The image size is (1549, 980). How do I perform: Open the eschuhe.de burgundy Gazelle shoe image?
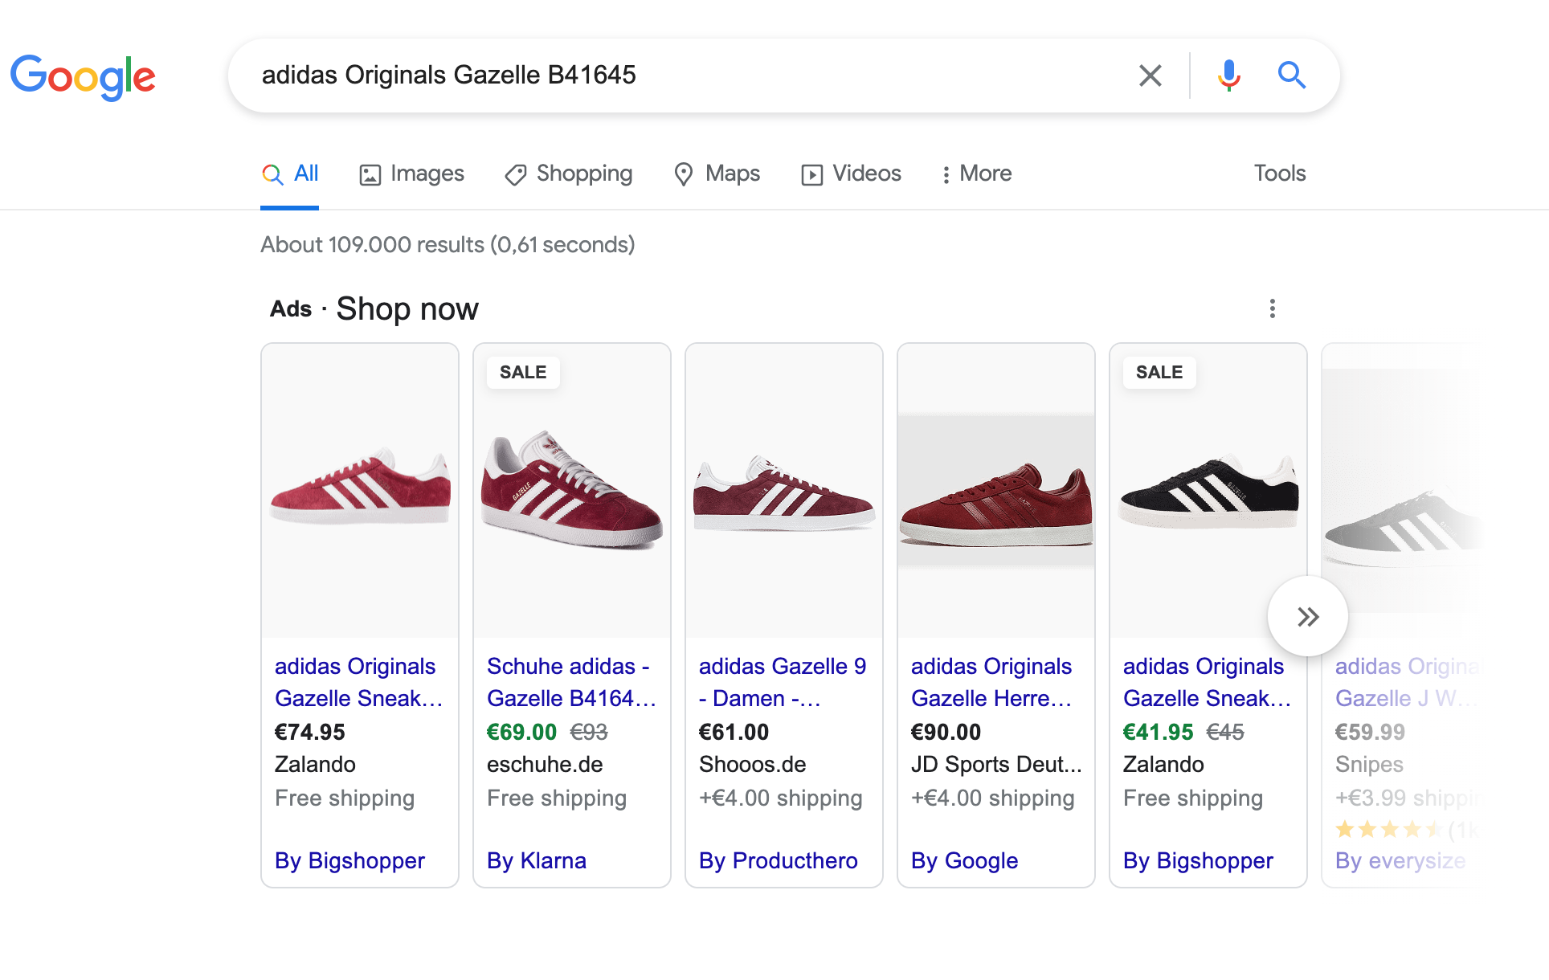coord(572,491)
